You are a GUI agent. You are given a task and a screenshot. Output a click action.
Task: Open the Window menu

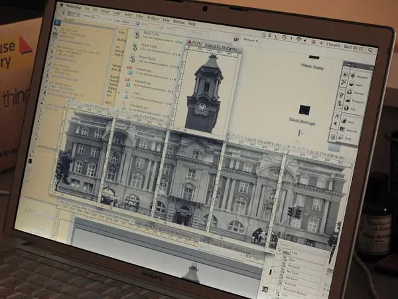pyautogui.click(x=179, y=20)
